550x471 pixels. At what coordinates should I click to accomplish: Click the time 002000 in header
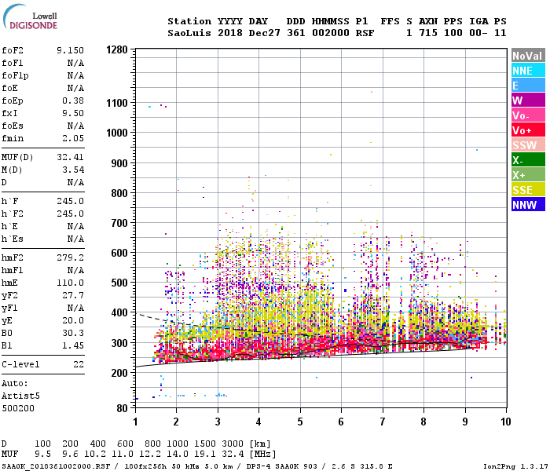(331, 33)
